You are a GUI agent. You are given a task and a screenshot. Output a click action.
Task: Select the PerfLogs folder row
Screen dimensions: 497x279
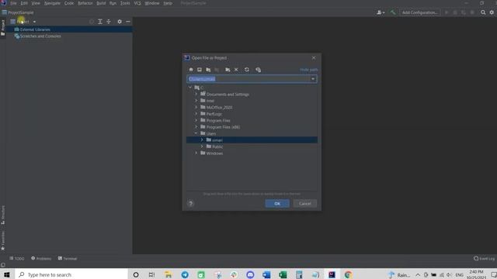[x=252, y=114]
